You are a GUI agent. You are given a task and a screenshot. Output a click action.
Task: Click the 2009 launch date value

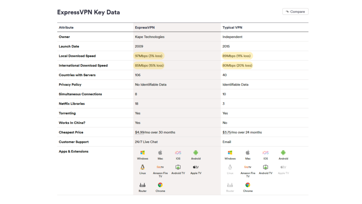[139, 46]
